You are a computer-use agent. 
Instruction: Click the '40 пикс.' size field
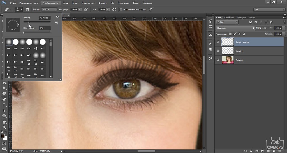[x=45, y=18]
